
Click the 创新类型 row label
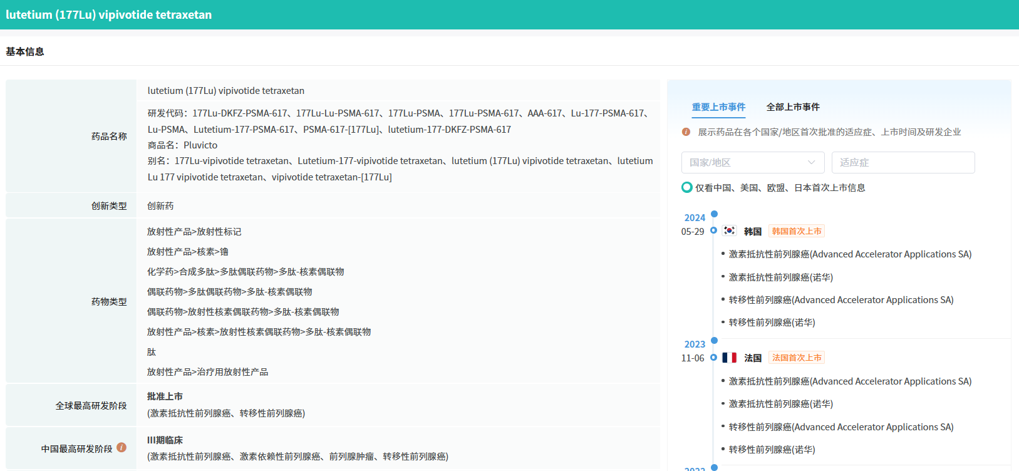pos(109,205)
